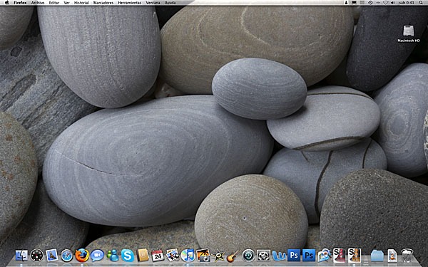Open the Editar menu
Screen dimensions: 428x267
click(x=54, y=3)
